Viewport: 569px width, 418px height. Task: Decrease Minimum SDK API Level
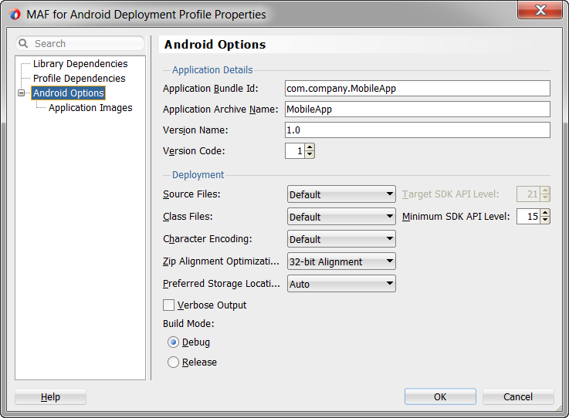point(545,220)
